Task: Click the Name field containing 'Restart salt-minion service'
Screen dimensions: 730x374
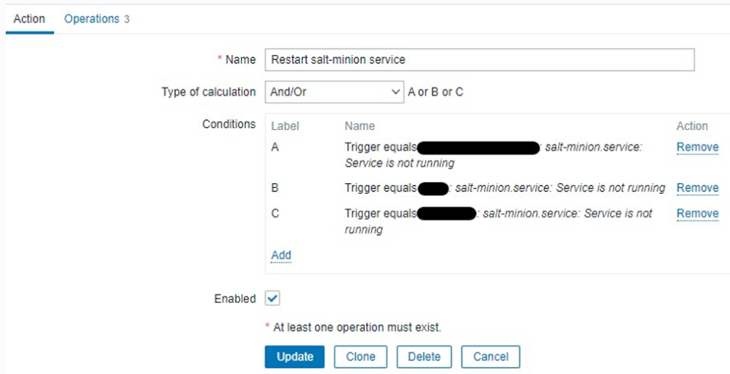Action: click(x=479, y=59)
